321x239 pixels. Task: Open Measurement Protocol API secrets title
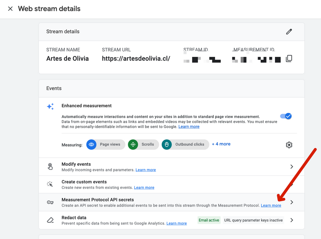tap(98, 200)
